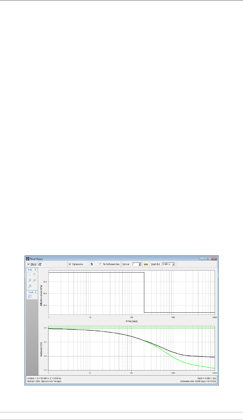This screenshot has height=420, width=243.
Task: Select the pointer arrow tool
Action: tap(30, 275)
